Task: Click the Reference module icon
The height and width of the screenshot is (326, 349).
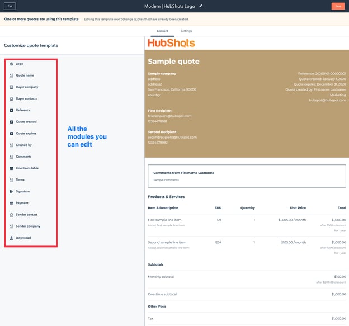Action: point(12,110)
